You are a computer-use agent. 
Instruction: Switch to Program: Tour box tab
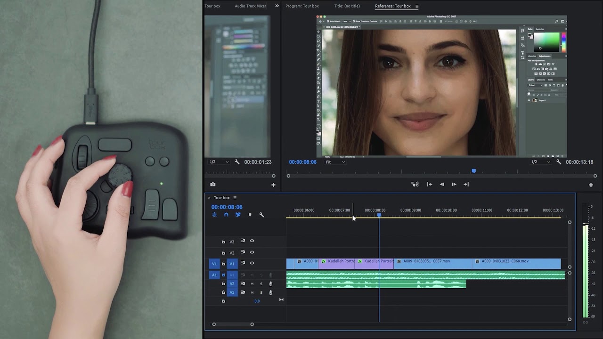[302, 6]
